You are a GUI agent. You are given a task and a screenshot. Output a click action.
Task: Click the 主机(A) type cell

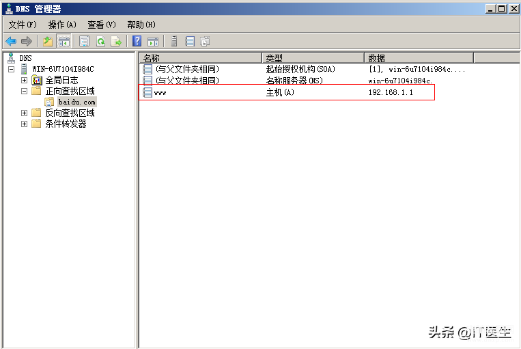[280, 92]
